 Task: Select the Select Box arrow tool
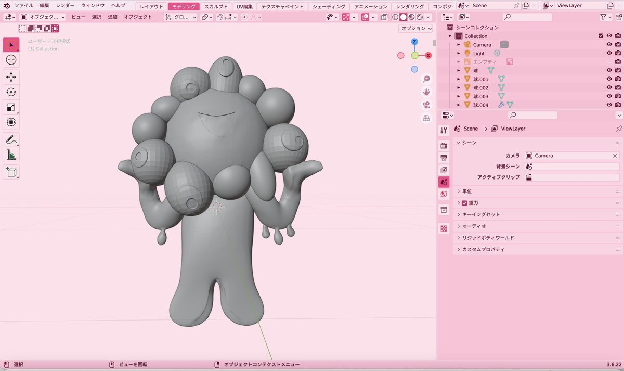point(11,45)
